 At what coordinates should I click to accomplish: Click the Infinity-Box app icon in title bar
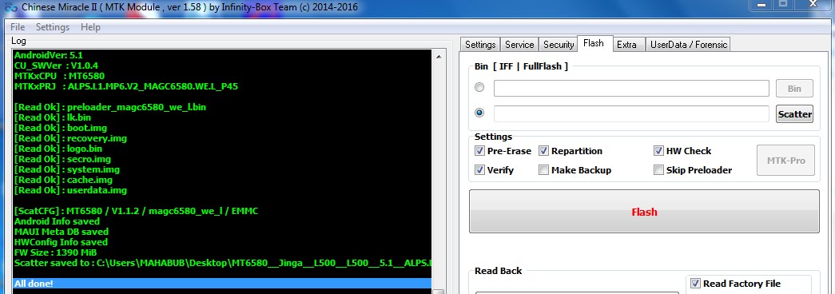(x=10, y=7)
